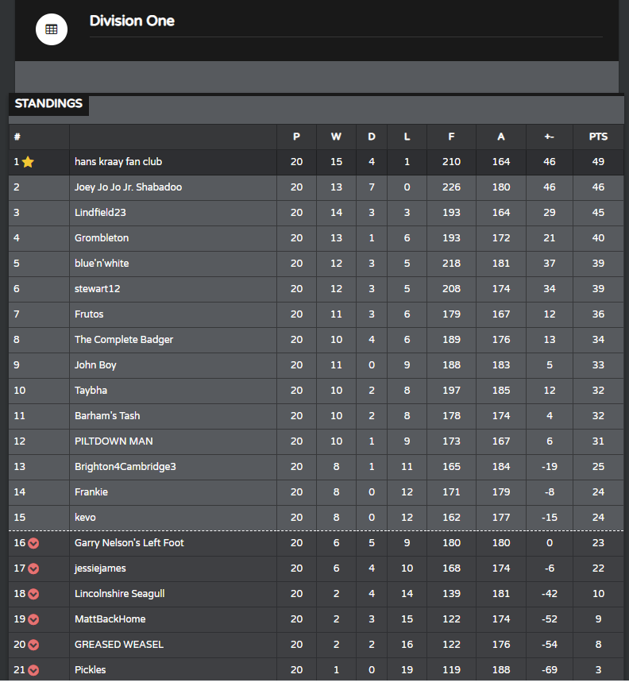Click the relegation arrow icon at rank 19
The image size is (629, 686).
pyautogui.click(x=33, y=619)
